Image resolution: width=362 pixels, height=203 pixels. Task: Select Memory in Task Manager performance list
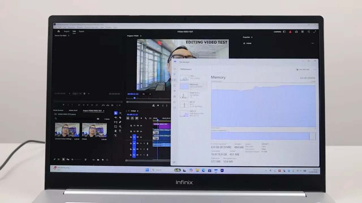click(x=194, y=86)
